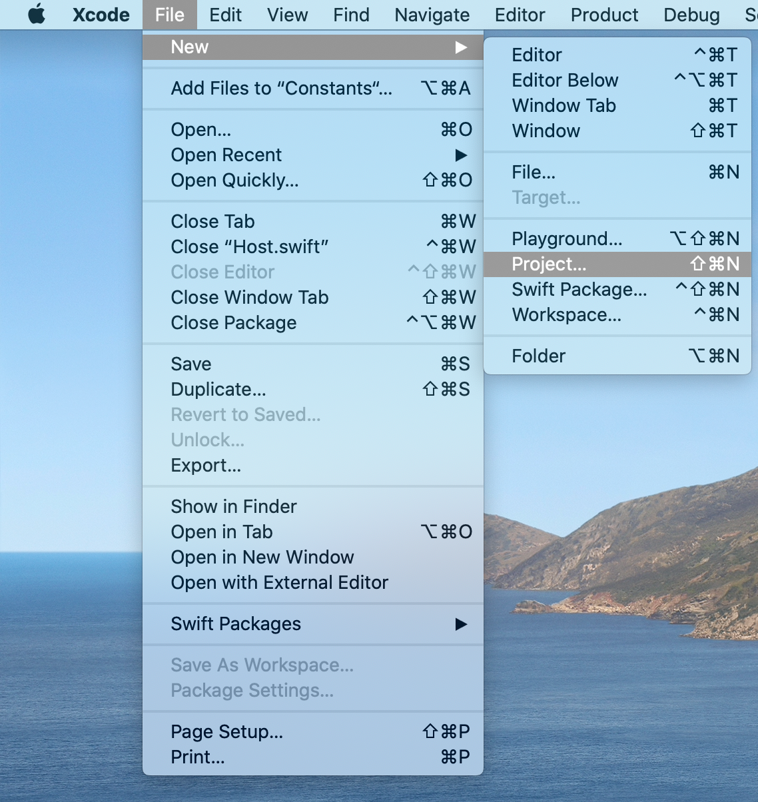Select Open… in the File menu

[313, 130]
